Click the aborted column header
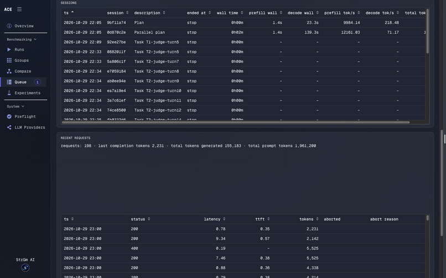 332,219
